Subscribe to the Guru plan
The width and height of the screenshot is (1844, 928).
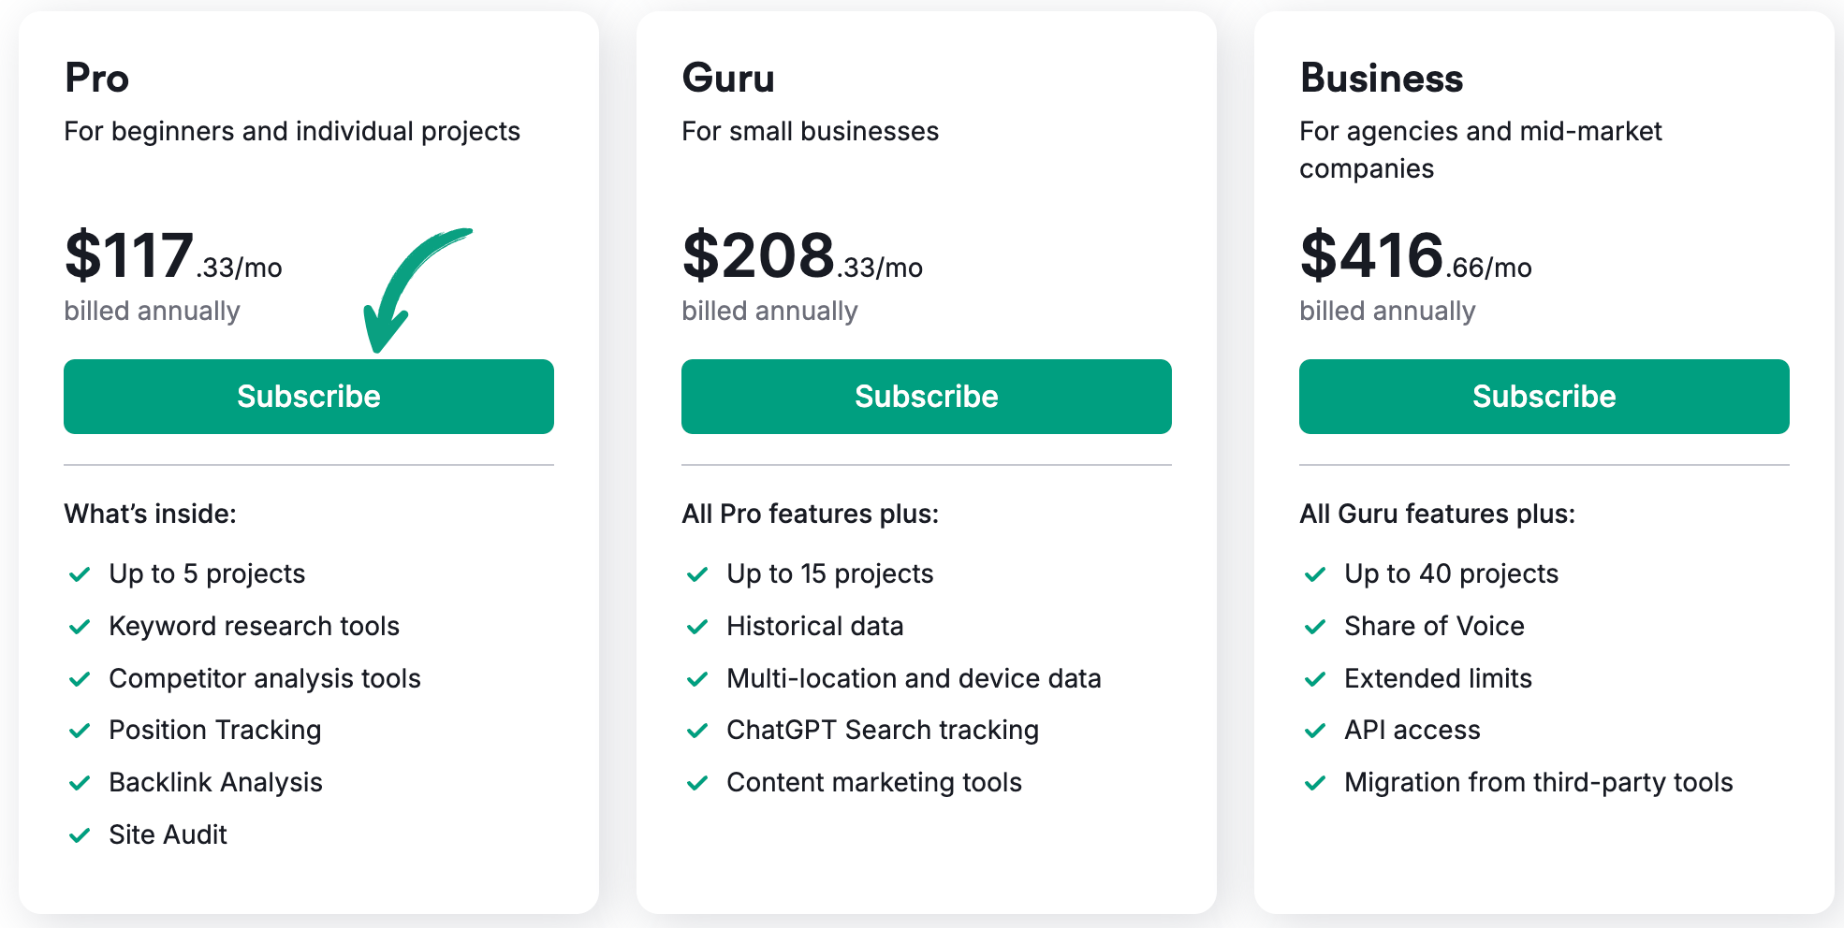(926, 397)
